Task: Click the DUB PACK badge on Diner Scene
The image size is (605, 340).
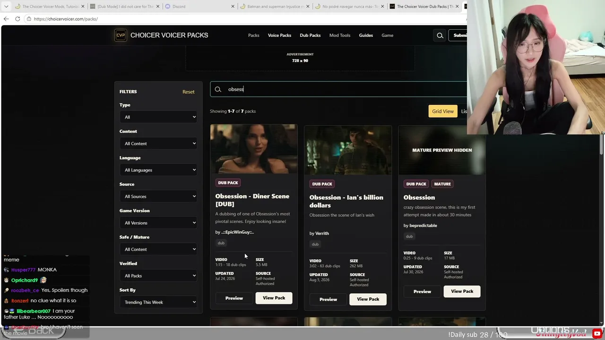Action: click(x=228, y=183)
